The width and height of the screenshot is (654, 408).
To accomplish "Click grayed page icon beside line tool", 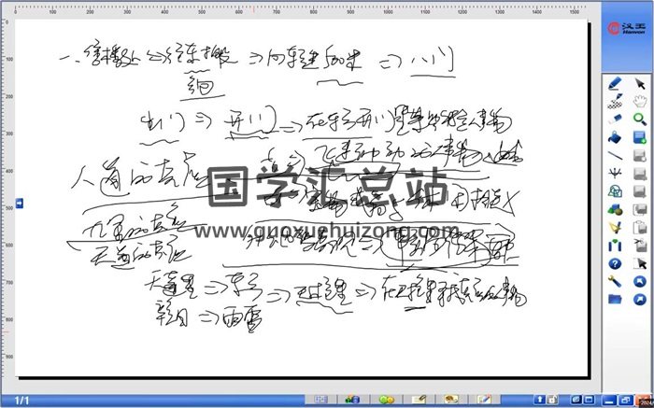I will (640, 155).
